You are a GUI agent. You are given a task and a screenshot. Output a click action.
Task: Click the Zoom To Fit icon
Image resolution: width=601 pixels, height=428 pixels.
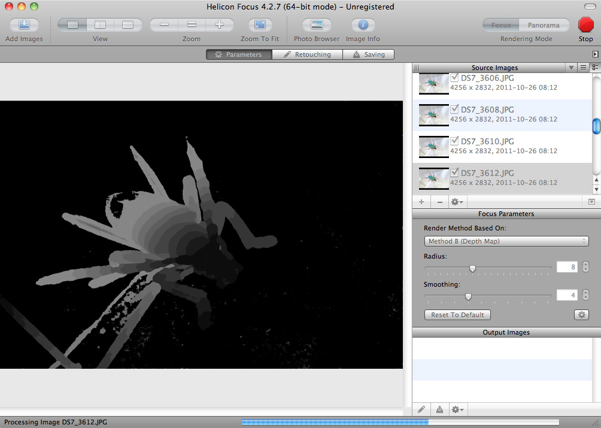coord(260,25)
